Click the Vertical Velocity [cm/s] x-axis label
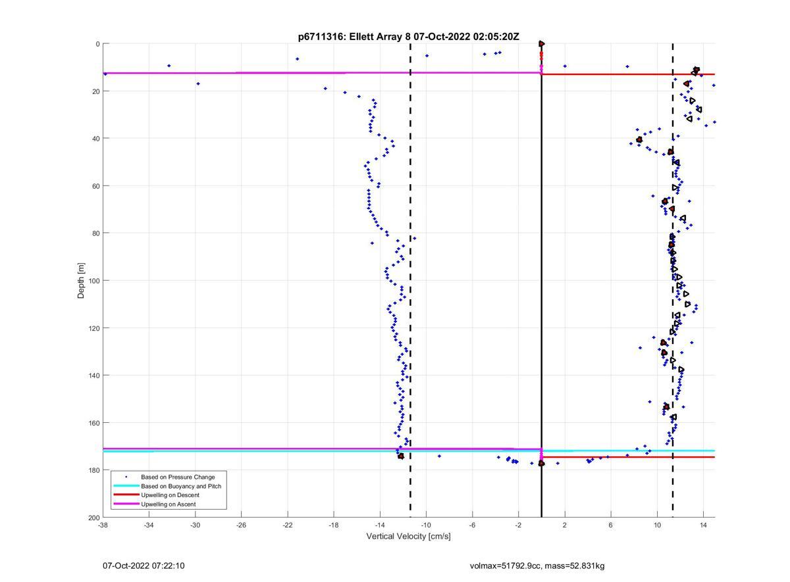The image size is (790, 582). (408, 537)
